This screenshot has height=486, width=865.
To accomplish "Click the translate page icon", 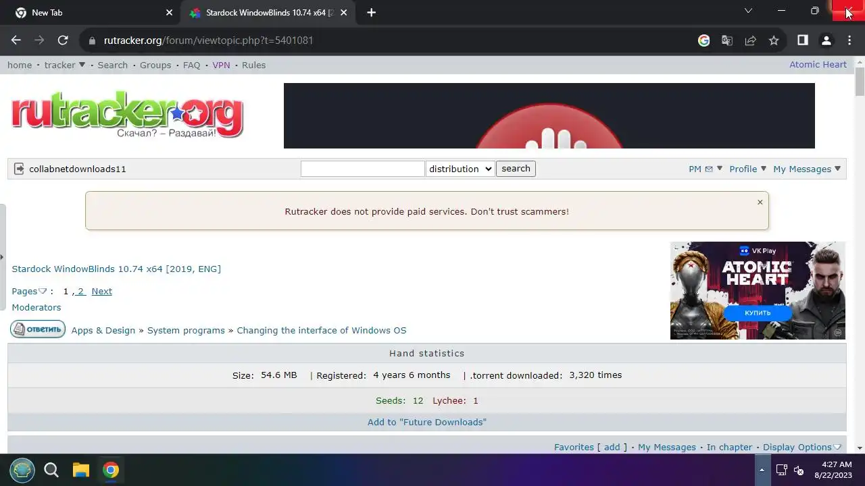I will [727, 40].
